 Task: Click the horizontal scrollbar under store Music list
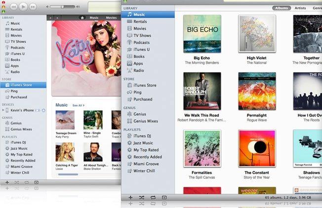68,174
